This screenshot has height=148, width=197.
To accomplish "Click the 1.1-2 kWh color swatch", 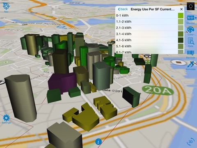I will 181,22.
